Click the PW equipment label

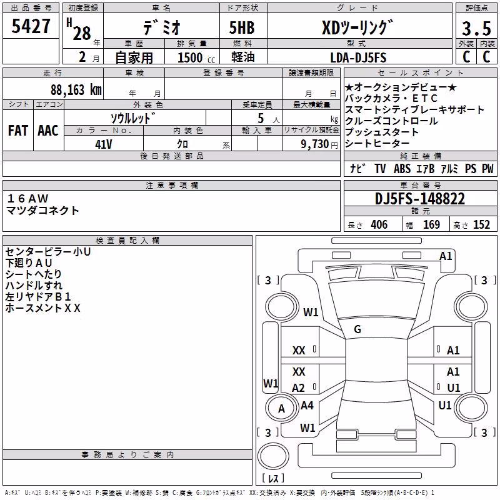[487, 169]
